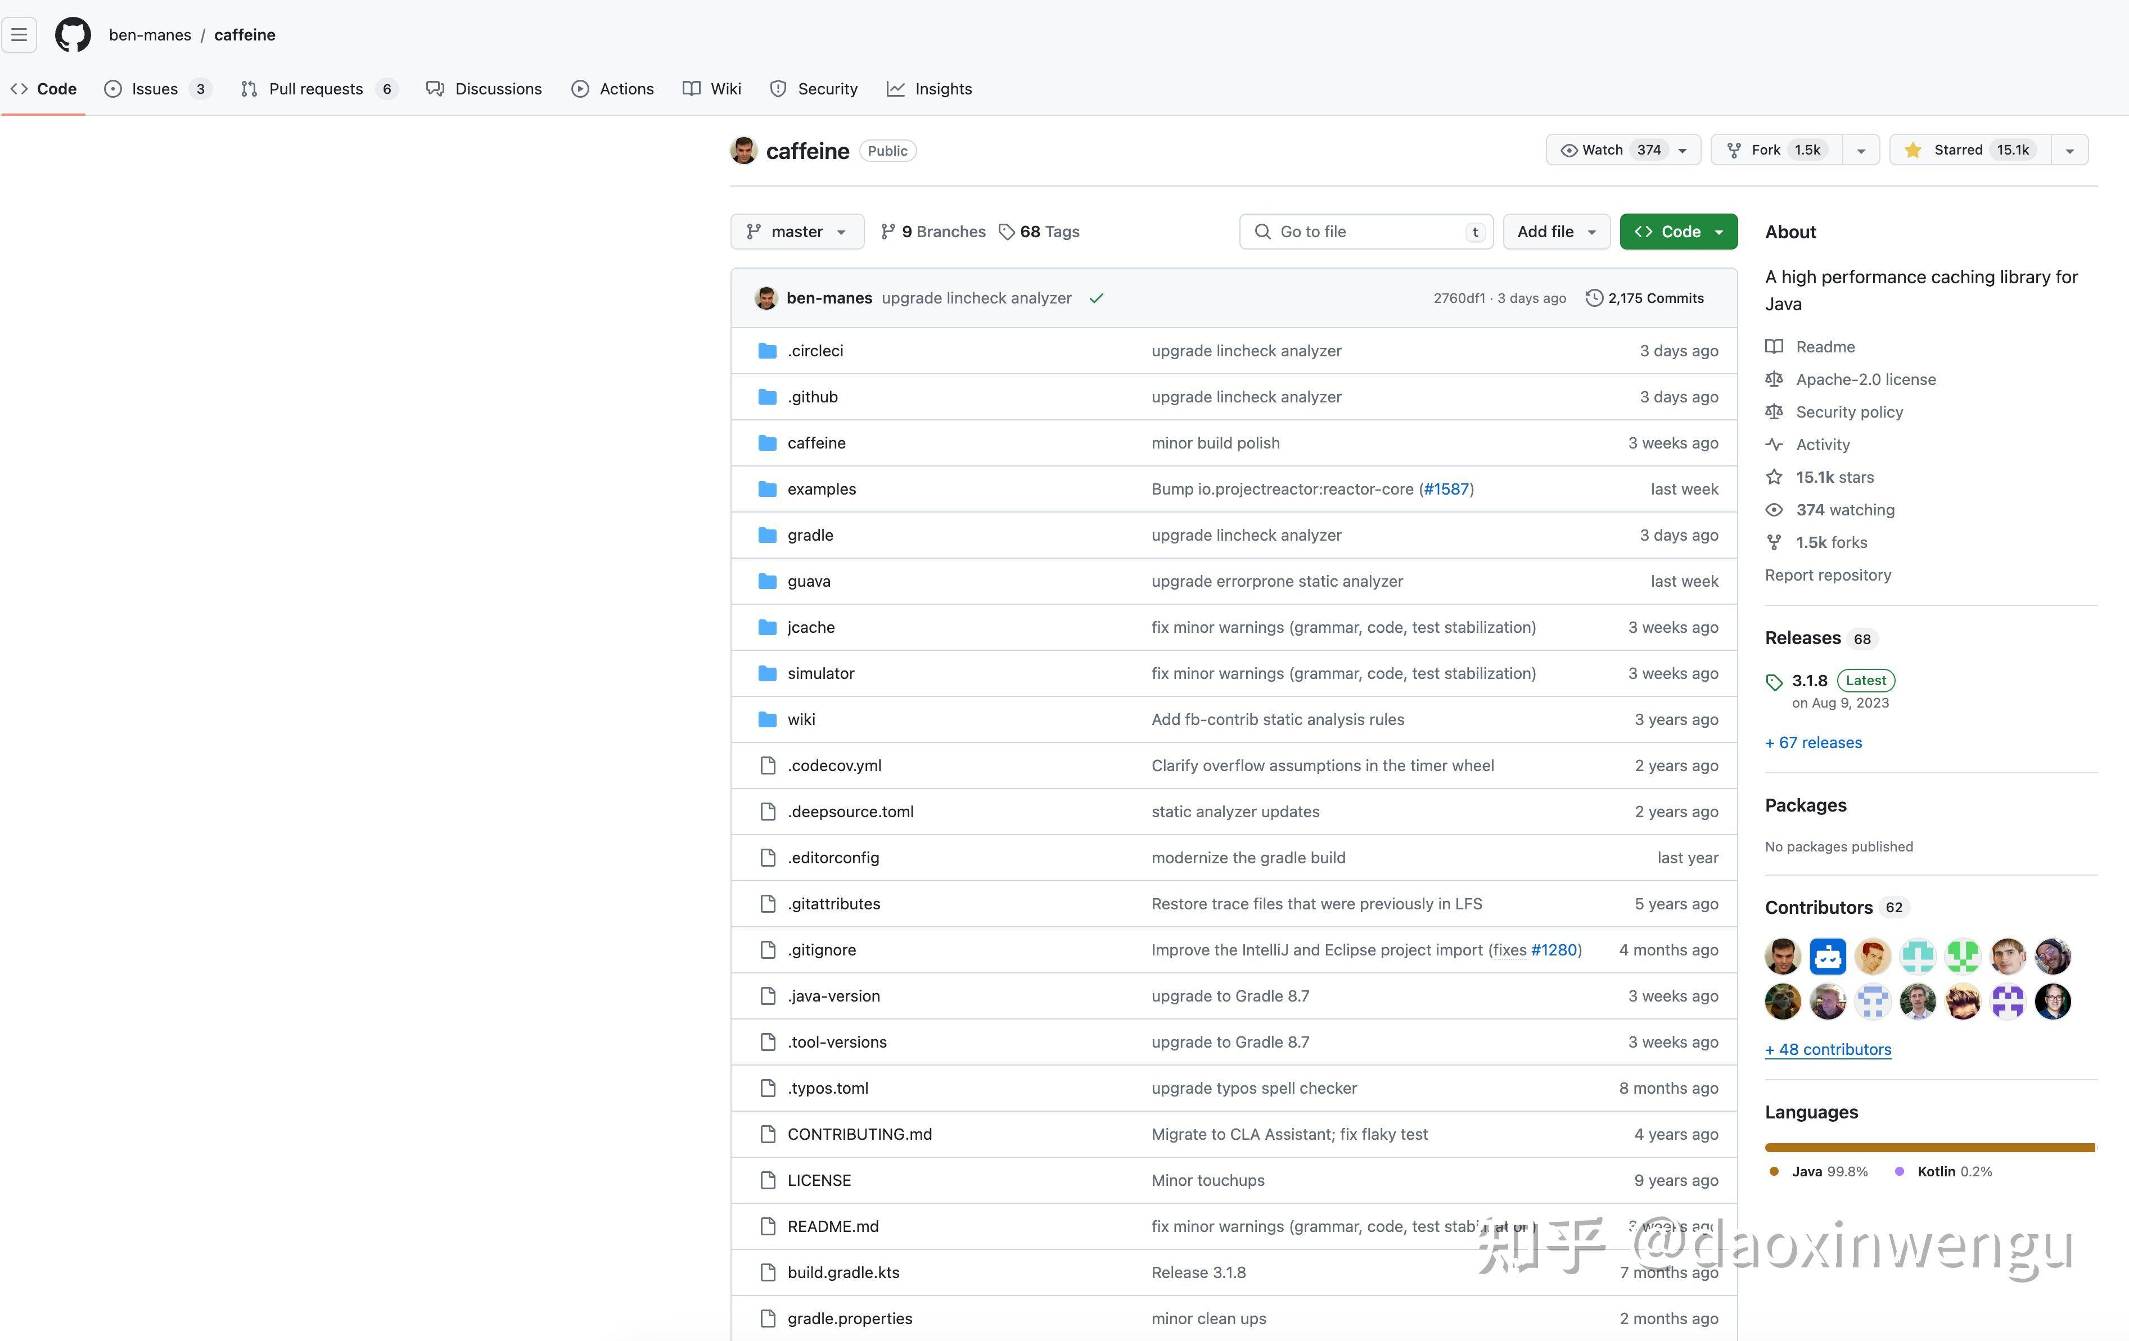
Task: Click the Kotlin purple language dot
Action: pyautogui.click(x=1899, y=1171)
